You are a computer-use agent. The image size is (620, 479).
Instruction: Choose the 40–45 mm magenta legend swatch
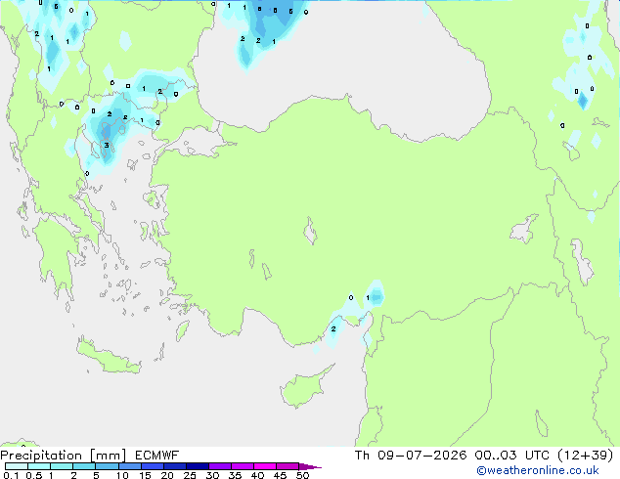pos(265,466)
